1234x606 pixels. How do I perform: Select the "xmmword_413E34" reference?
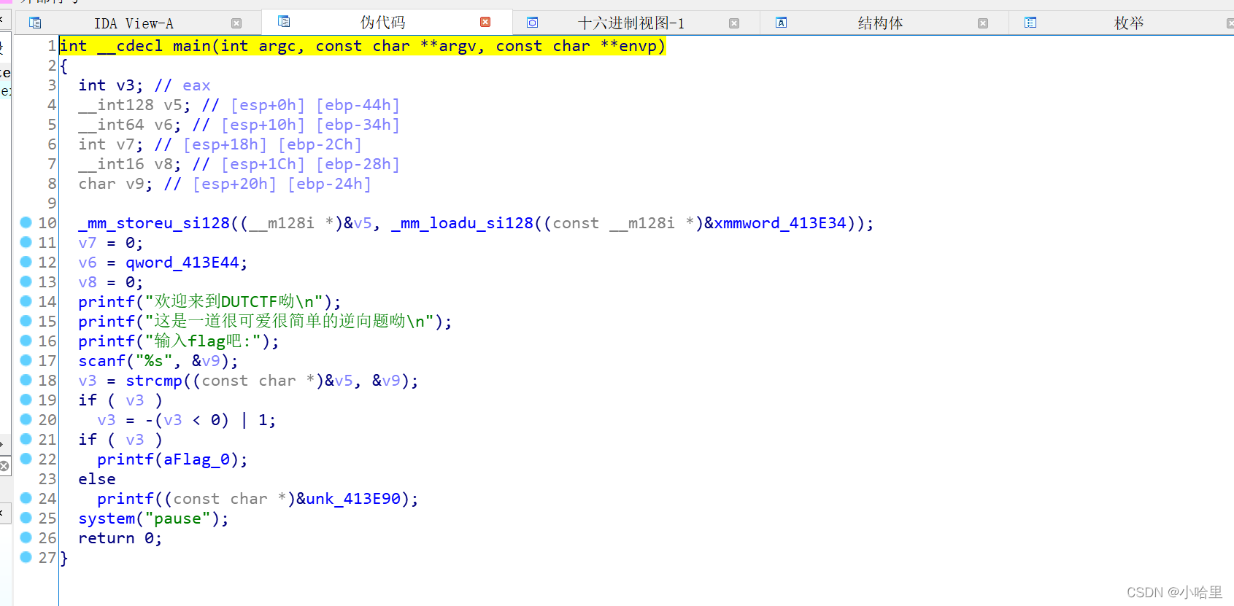[x=780, y=223]
